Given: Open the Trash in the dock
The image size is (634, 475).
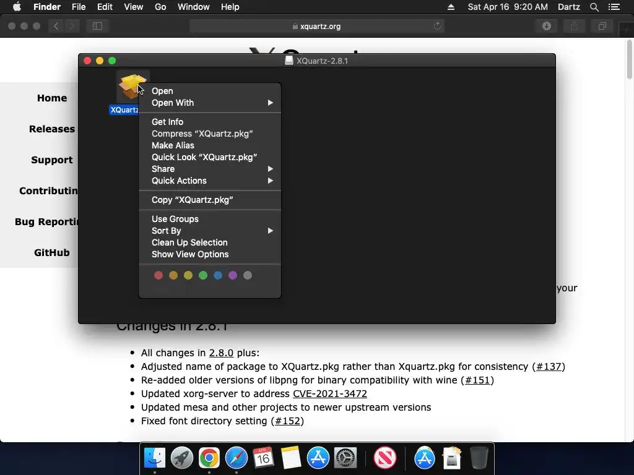Looking at the screenshot, I should (479, 458).
